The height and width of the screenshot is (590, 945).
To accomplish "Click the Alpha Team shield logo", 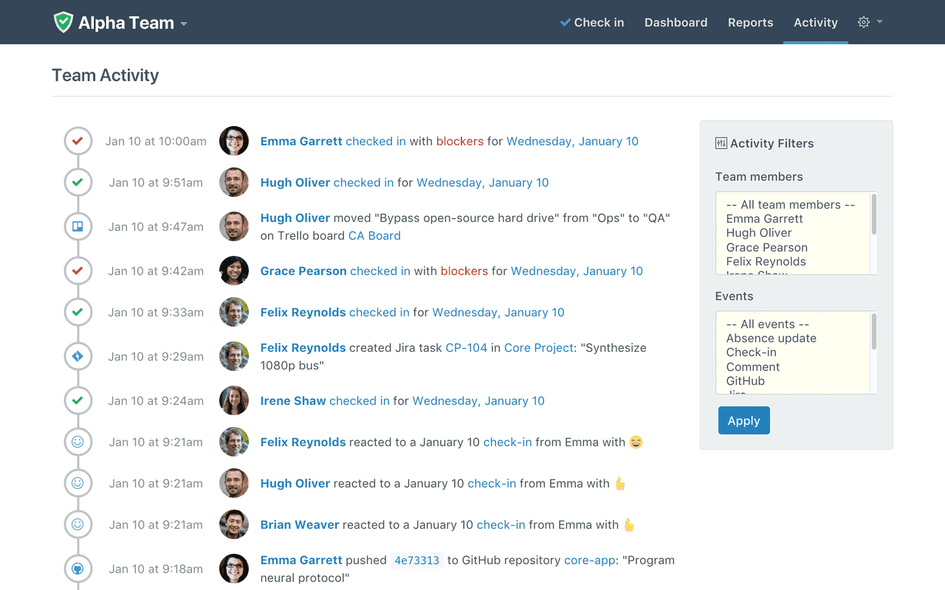I will [x=63, y=22].
